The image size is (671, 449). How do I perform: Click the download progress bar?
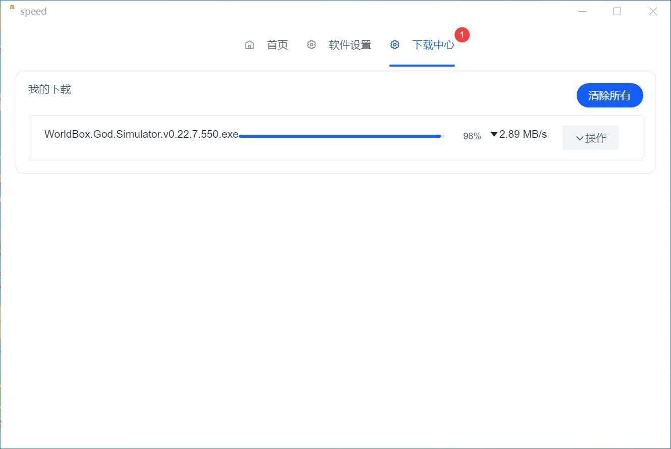click(x=341, y=136)
